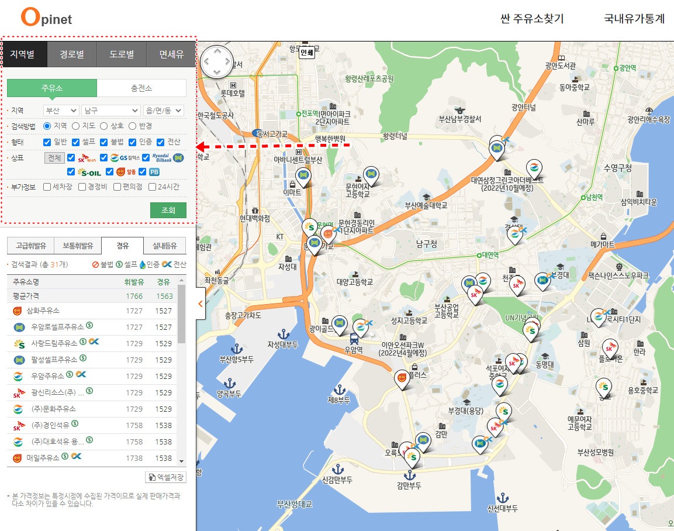Switch to the 도로별 tab
Viewport: 674px width, 531px height.
pos(122,54)
